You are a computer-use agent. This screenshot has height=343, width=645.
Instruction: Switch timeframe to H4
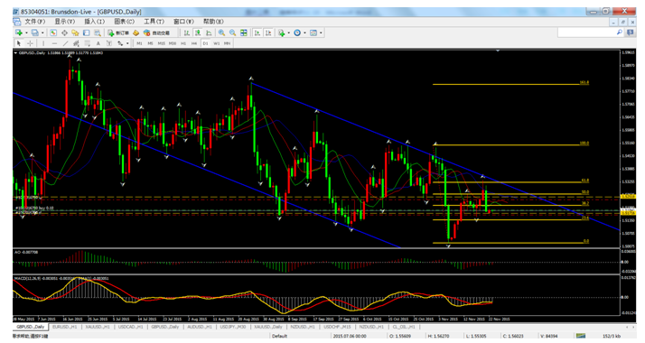194,43
